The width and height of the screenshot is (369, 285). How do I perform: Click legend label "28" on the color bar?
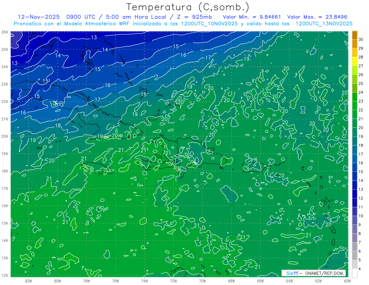pos(361,57)
